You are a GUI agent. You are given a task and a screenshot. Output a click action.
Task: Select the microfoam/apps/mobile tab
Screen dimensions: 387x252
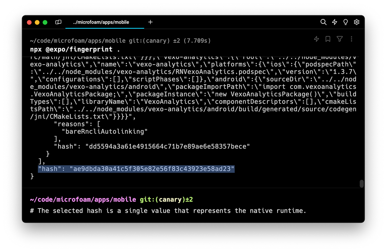coord(105,22)
